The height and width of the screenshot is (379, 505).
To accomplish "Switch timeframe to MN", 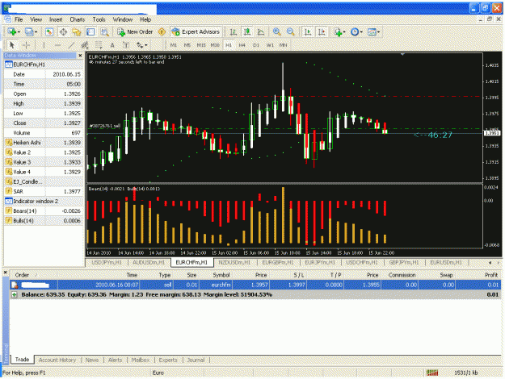I will [283, 45].
